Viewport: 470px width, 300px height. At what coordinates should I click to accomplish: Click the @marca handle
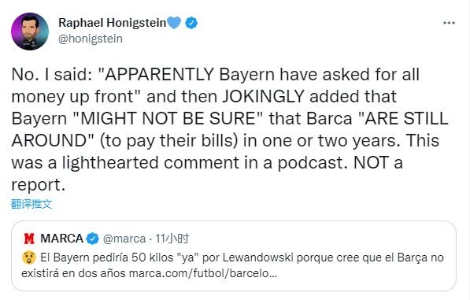tap(124, 239)
